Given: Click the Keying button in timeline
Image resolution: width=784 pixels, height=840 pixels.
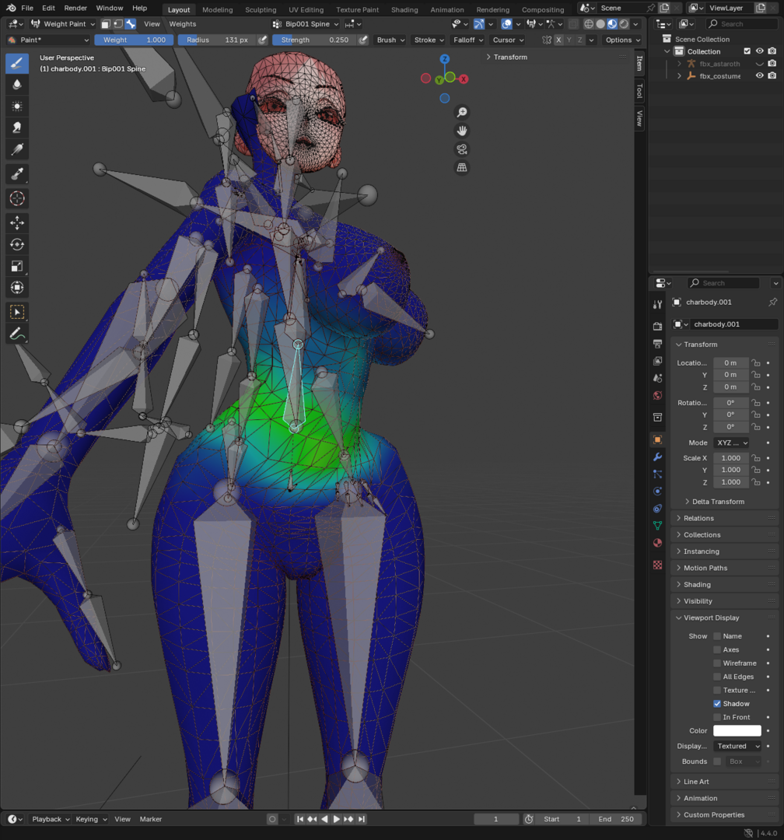Looking at the screenshot, I should [91, 819].
